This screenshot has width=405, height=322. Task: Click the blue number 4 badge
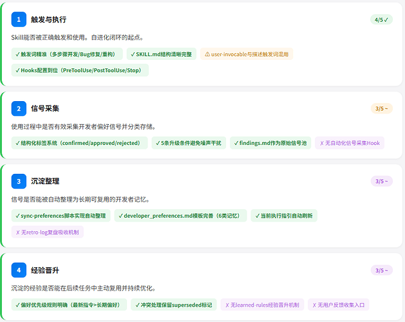(19, 270)
